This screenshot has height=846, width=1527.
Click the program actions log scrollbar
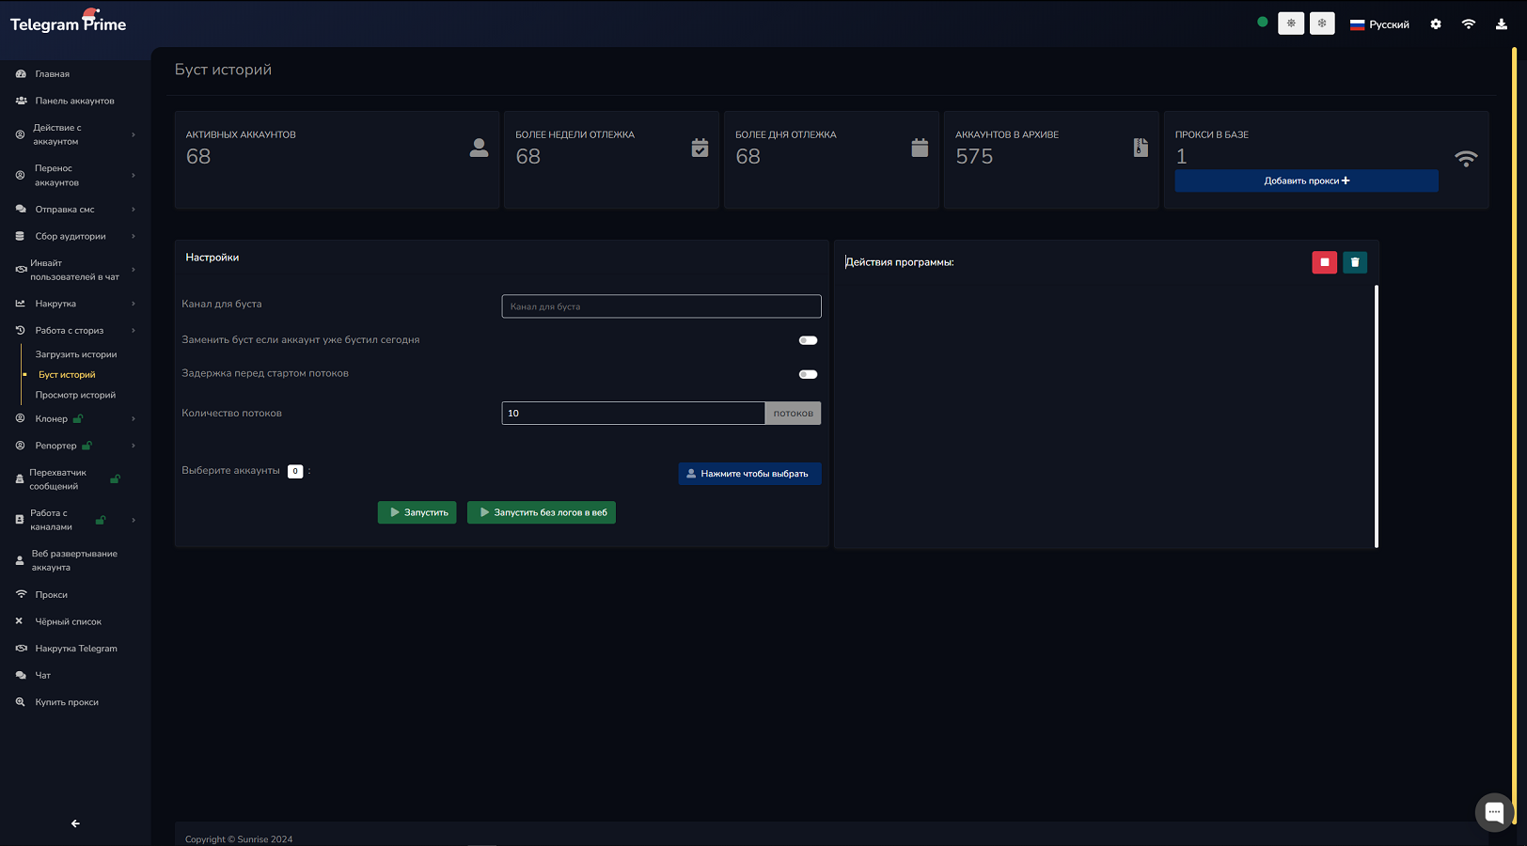coord(1377,415)
